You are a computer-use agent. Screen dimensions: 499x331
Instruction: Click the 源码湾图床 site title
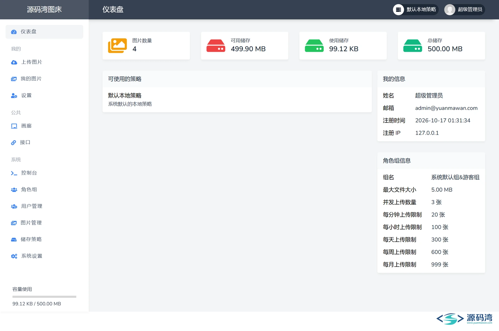click(44, 10)
